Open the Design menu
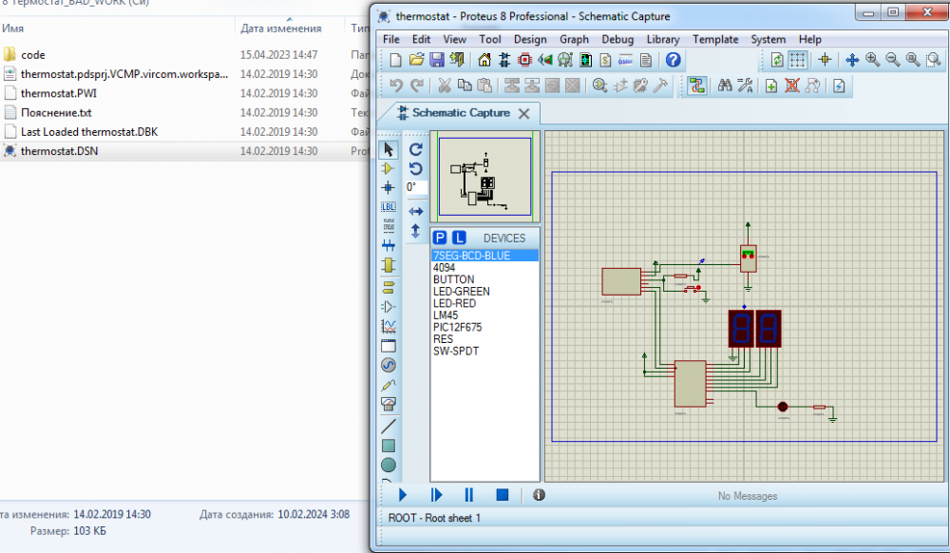Viewport: 950px width, 553px height. [530, 39]
